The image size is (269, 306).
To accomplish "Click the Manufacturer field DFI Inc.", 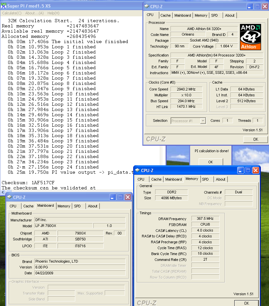I will [x=80, y=220].
